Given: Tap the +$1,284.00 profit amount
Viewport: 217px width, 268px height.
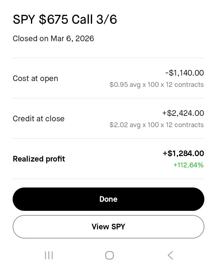Looking at the screenshot, I should pos(183,153).
